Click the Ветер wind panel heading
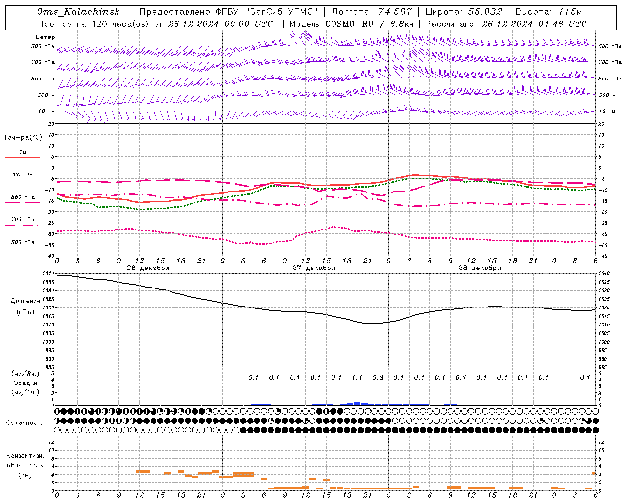The image size is (624, 499). [45, 37]
